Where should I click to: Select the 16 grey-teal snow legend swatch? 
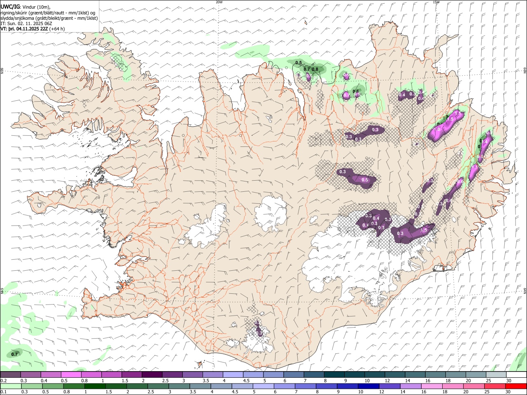(435, 375)
